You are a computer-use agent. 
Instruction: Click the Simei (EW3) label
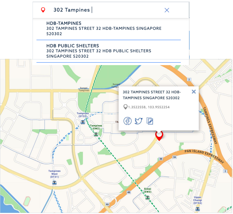coord(148,190)
